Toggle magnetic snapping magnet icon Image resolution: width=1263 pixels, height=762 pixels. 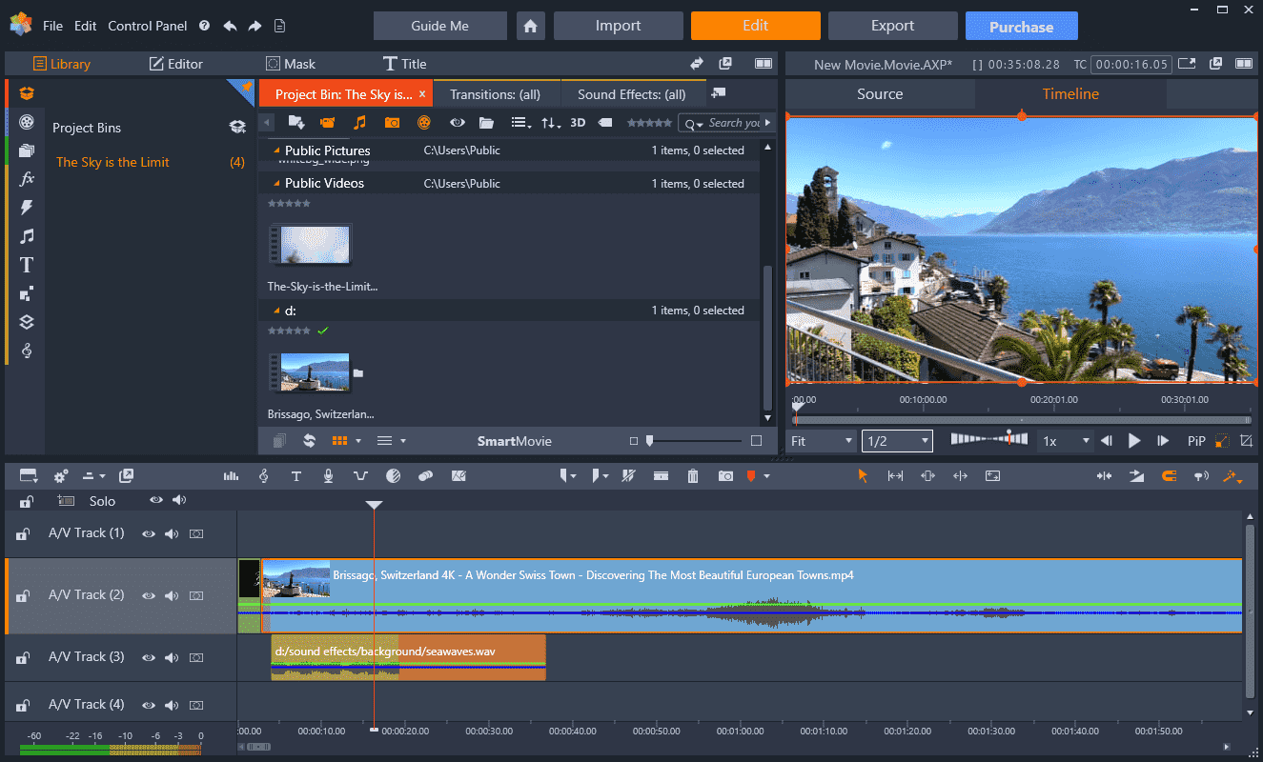pyautogui.click(x=1169, y=476)
